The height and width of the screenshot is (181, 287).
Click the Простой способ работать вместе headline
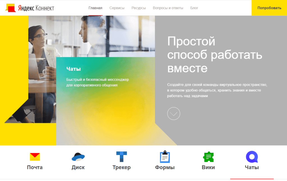coord(214,55)
